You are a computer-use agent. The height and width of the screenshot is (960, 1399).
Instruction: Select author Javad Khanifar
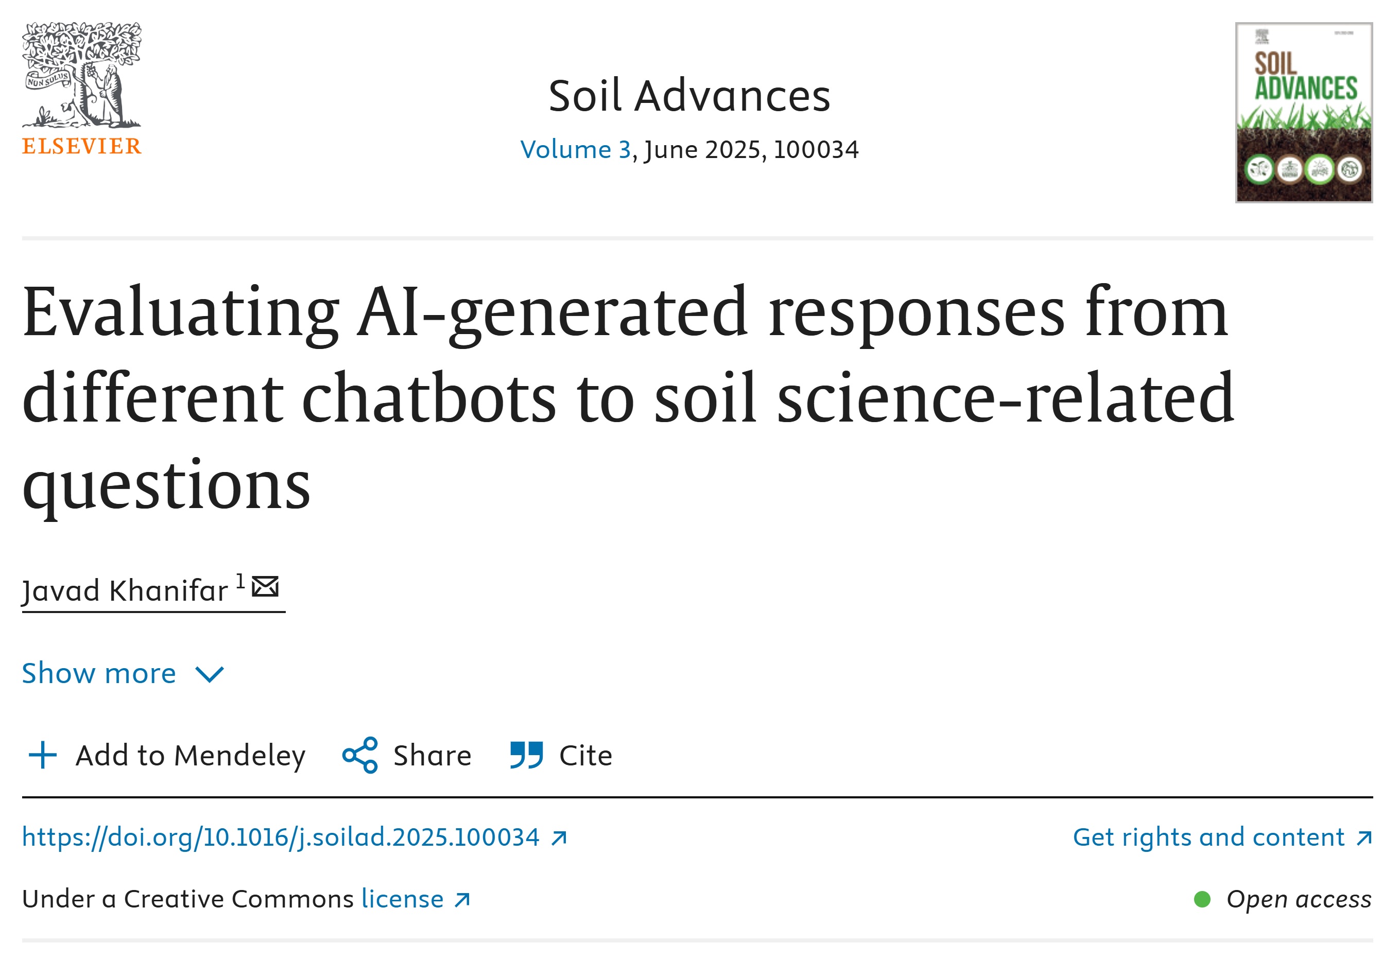(125, 590)
